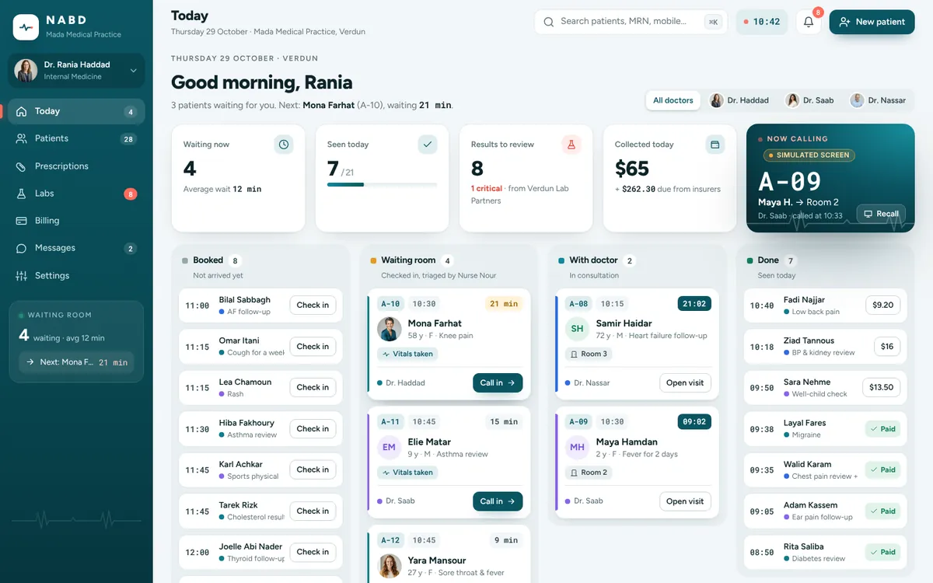Viewport: 933px width, 583px height.
Task: Filter the board by Dr. Nassar
Action: pos(878,100)
